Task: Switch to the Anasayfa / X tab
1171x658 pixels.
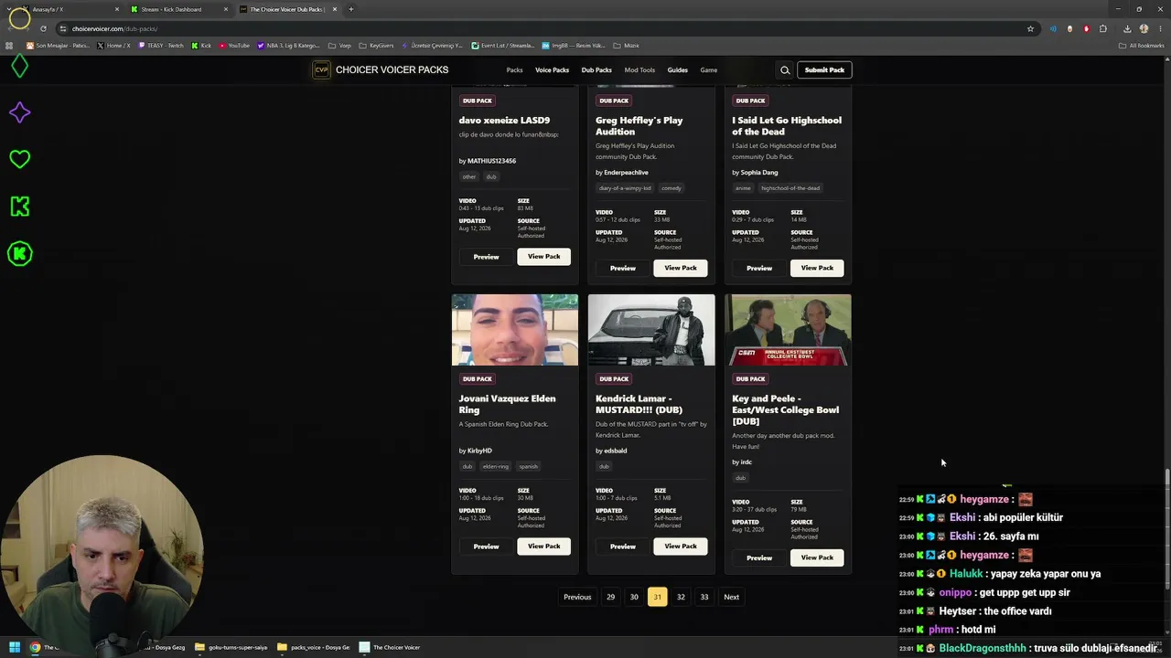Action: coord(70,9)
